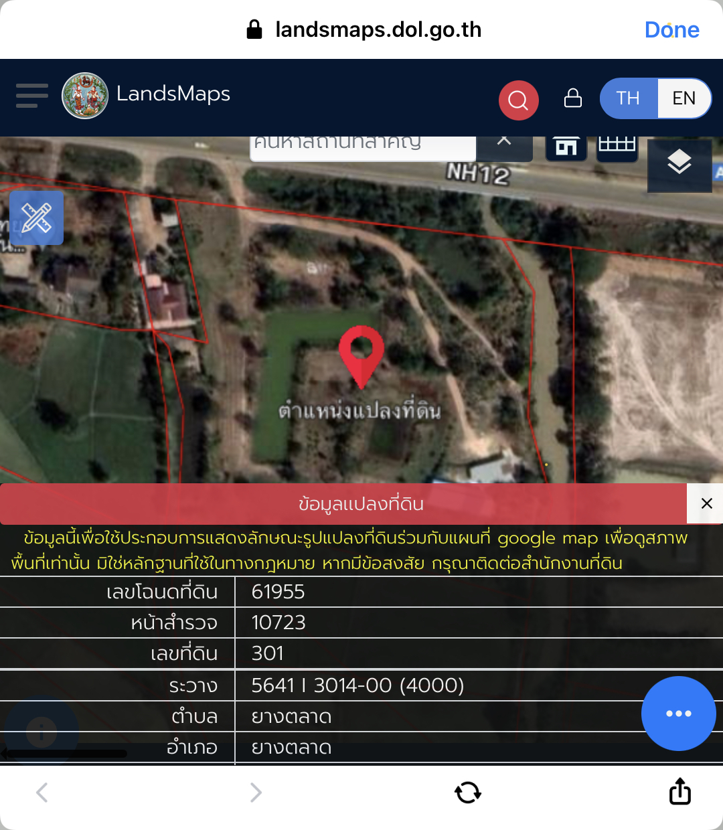Reload the page with refresh icon
723x830 pixels.
467,793
